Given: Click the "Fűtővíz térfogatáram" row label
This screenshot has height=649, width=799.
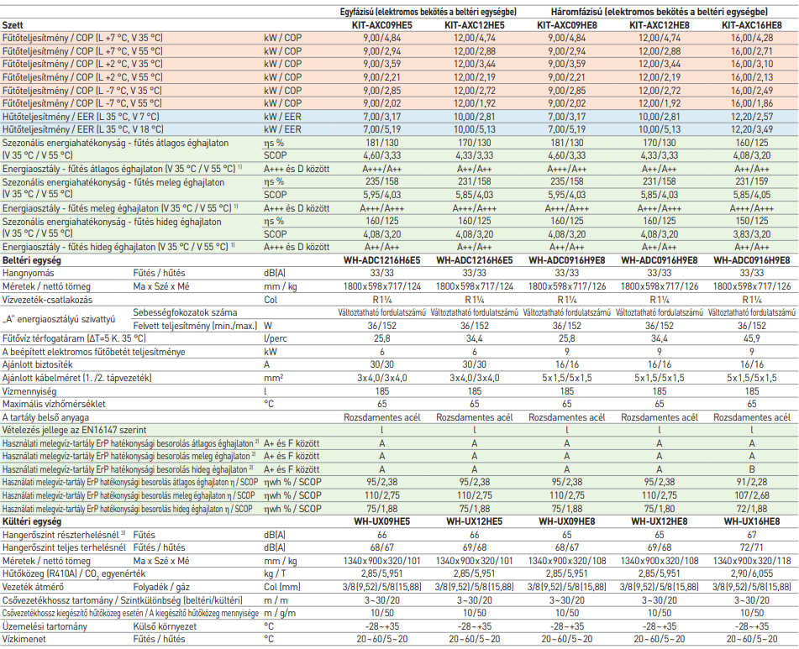Looking at the screenshot, I should click(x=74, y=338).
